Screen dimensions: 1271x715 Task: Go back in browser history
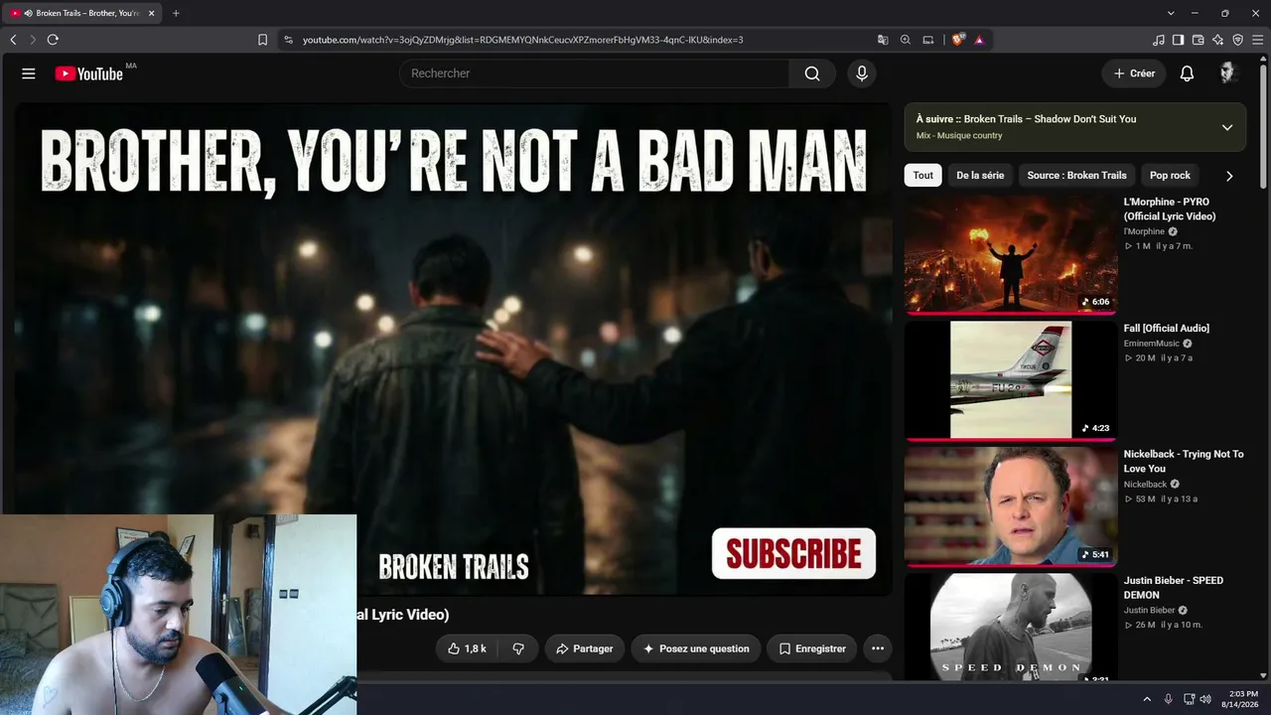pos(13,40)
